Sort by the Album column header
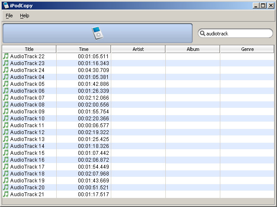The image size is (277, 207). 193,49
